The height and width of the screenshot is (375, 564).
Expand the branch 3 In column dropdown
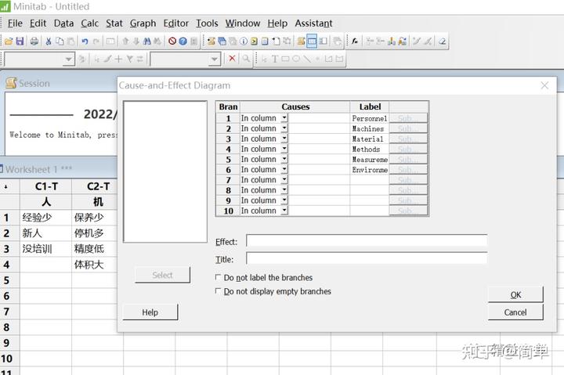pos(284,139)
